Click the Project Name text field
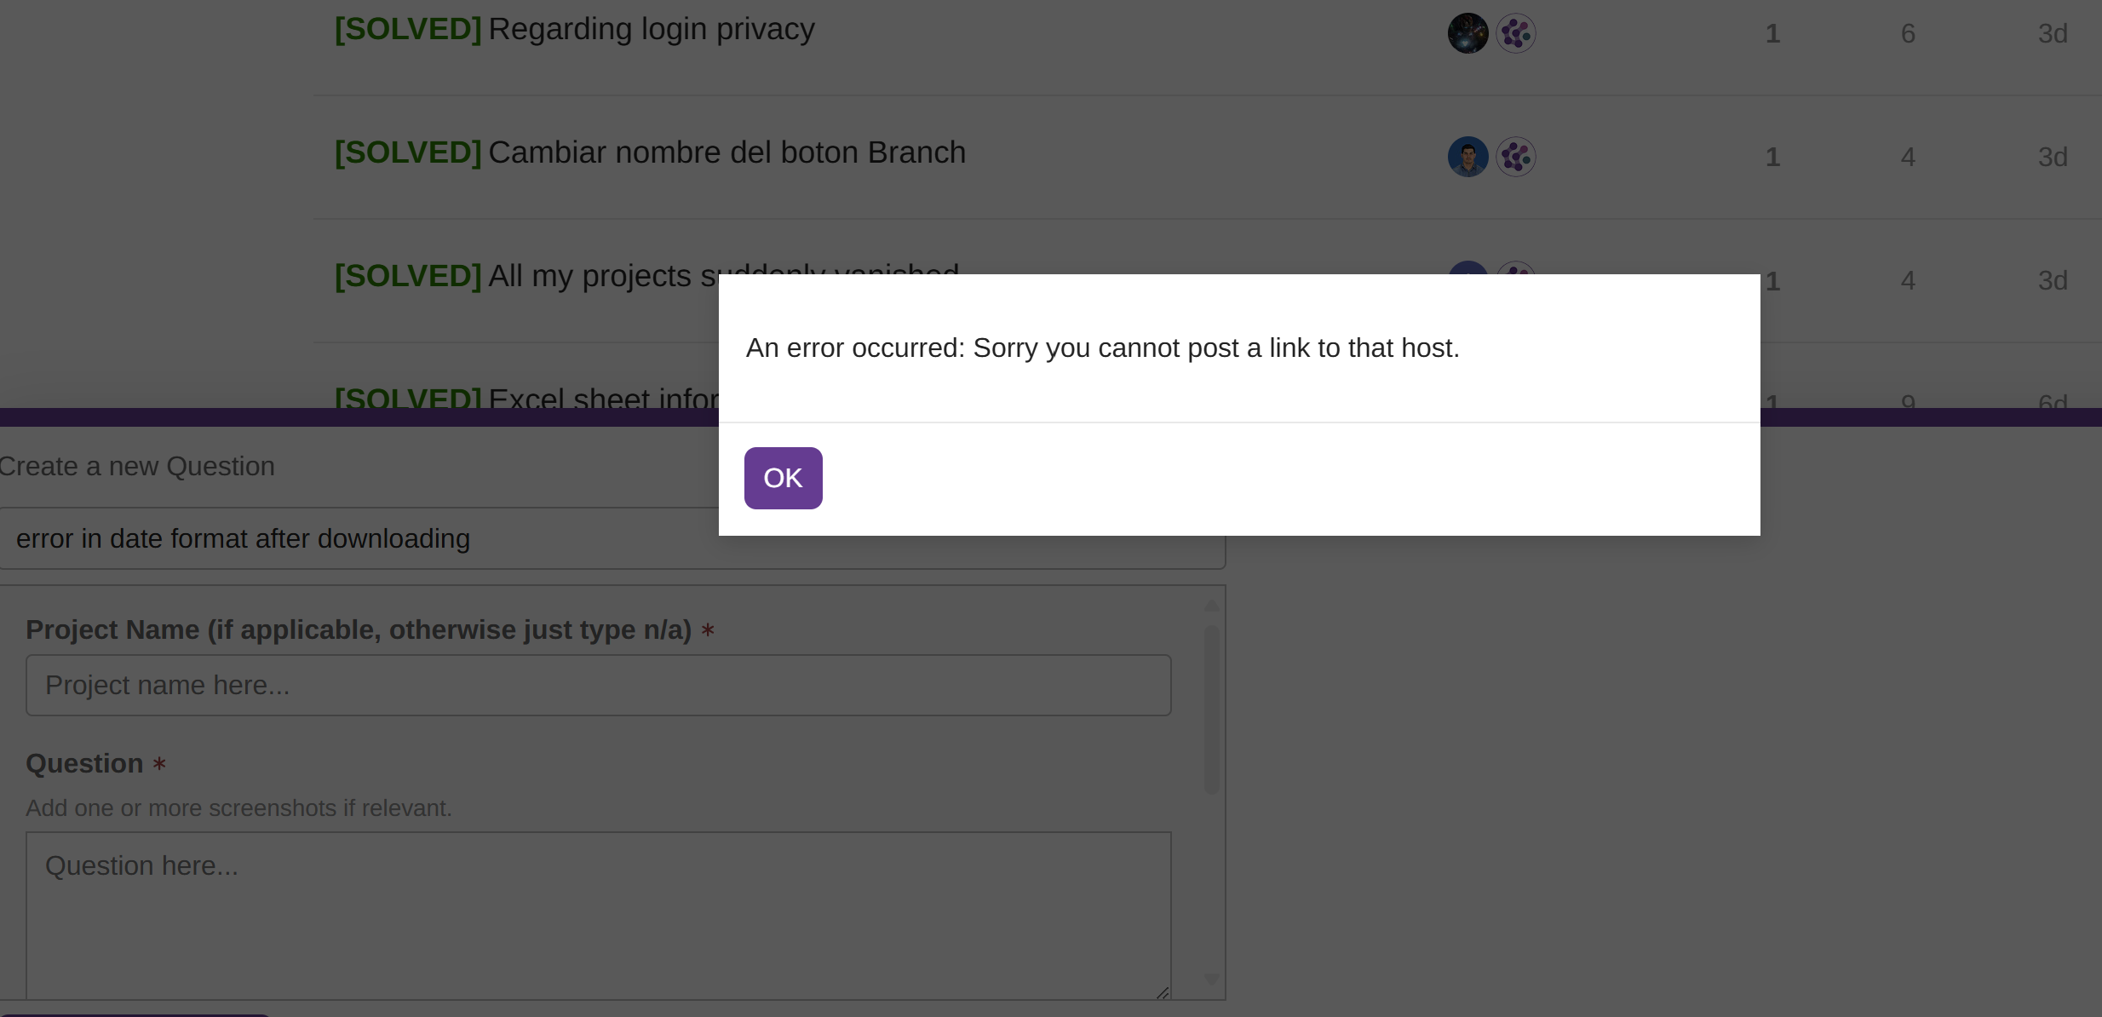The image size is (2102, 1017). tap(598, 686)
